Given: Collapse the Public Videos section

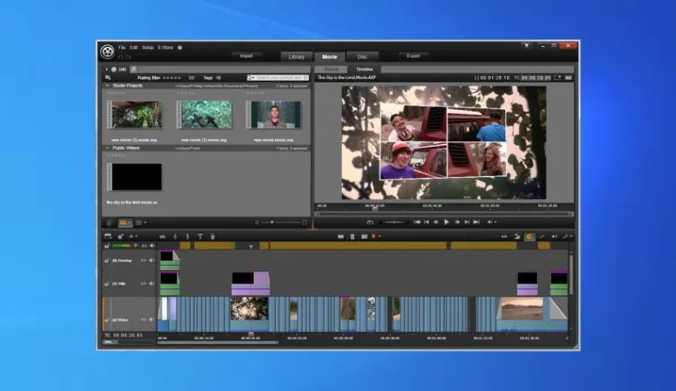Looking at the screenshot, I should point(108,148).
